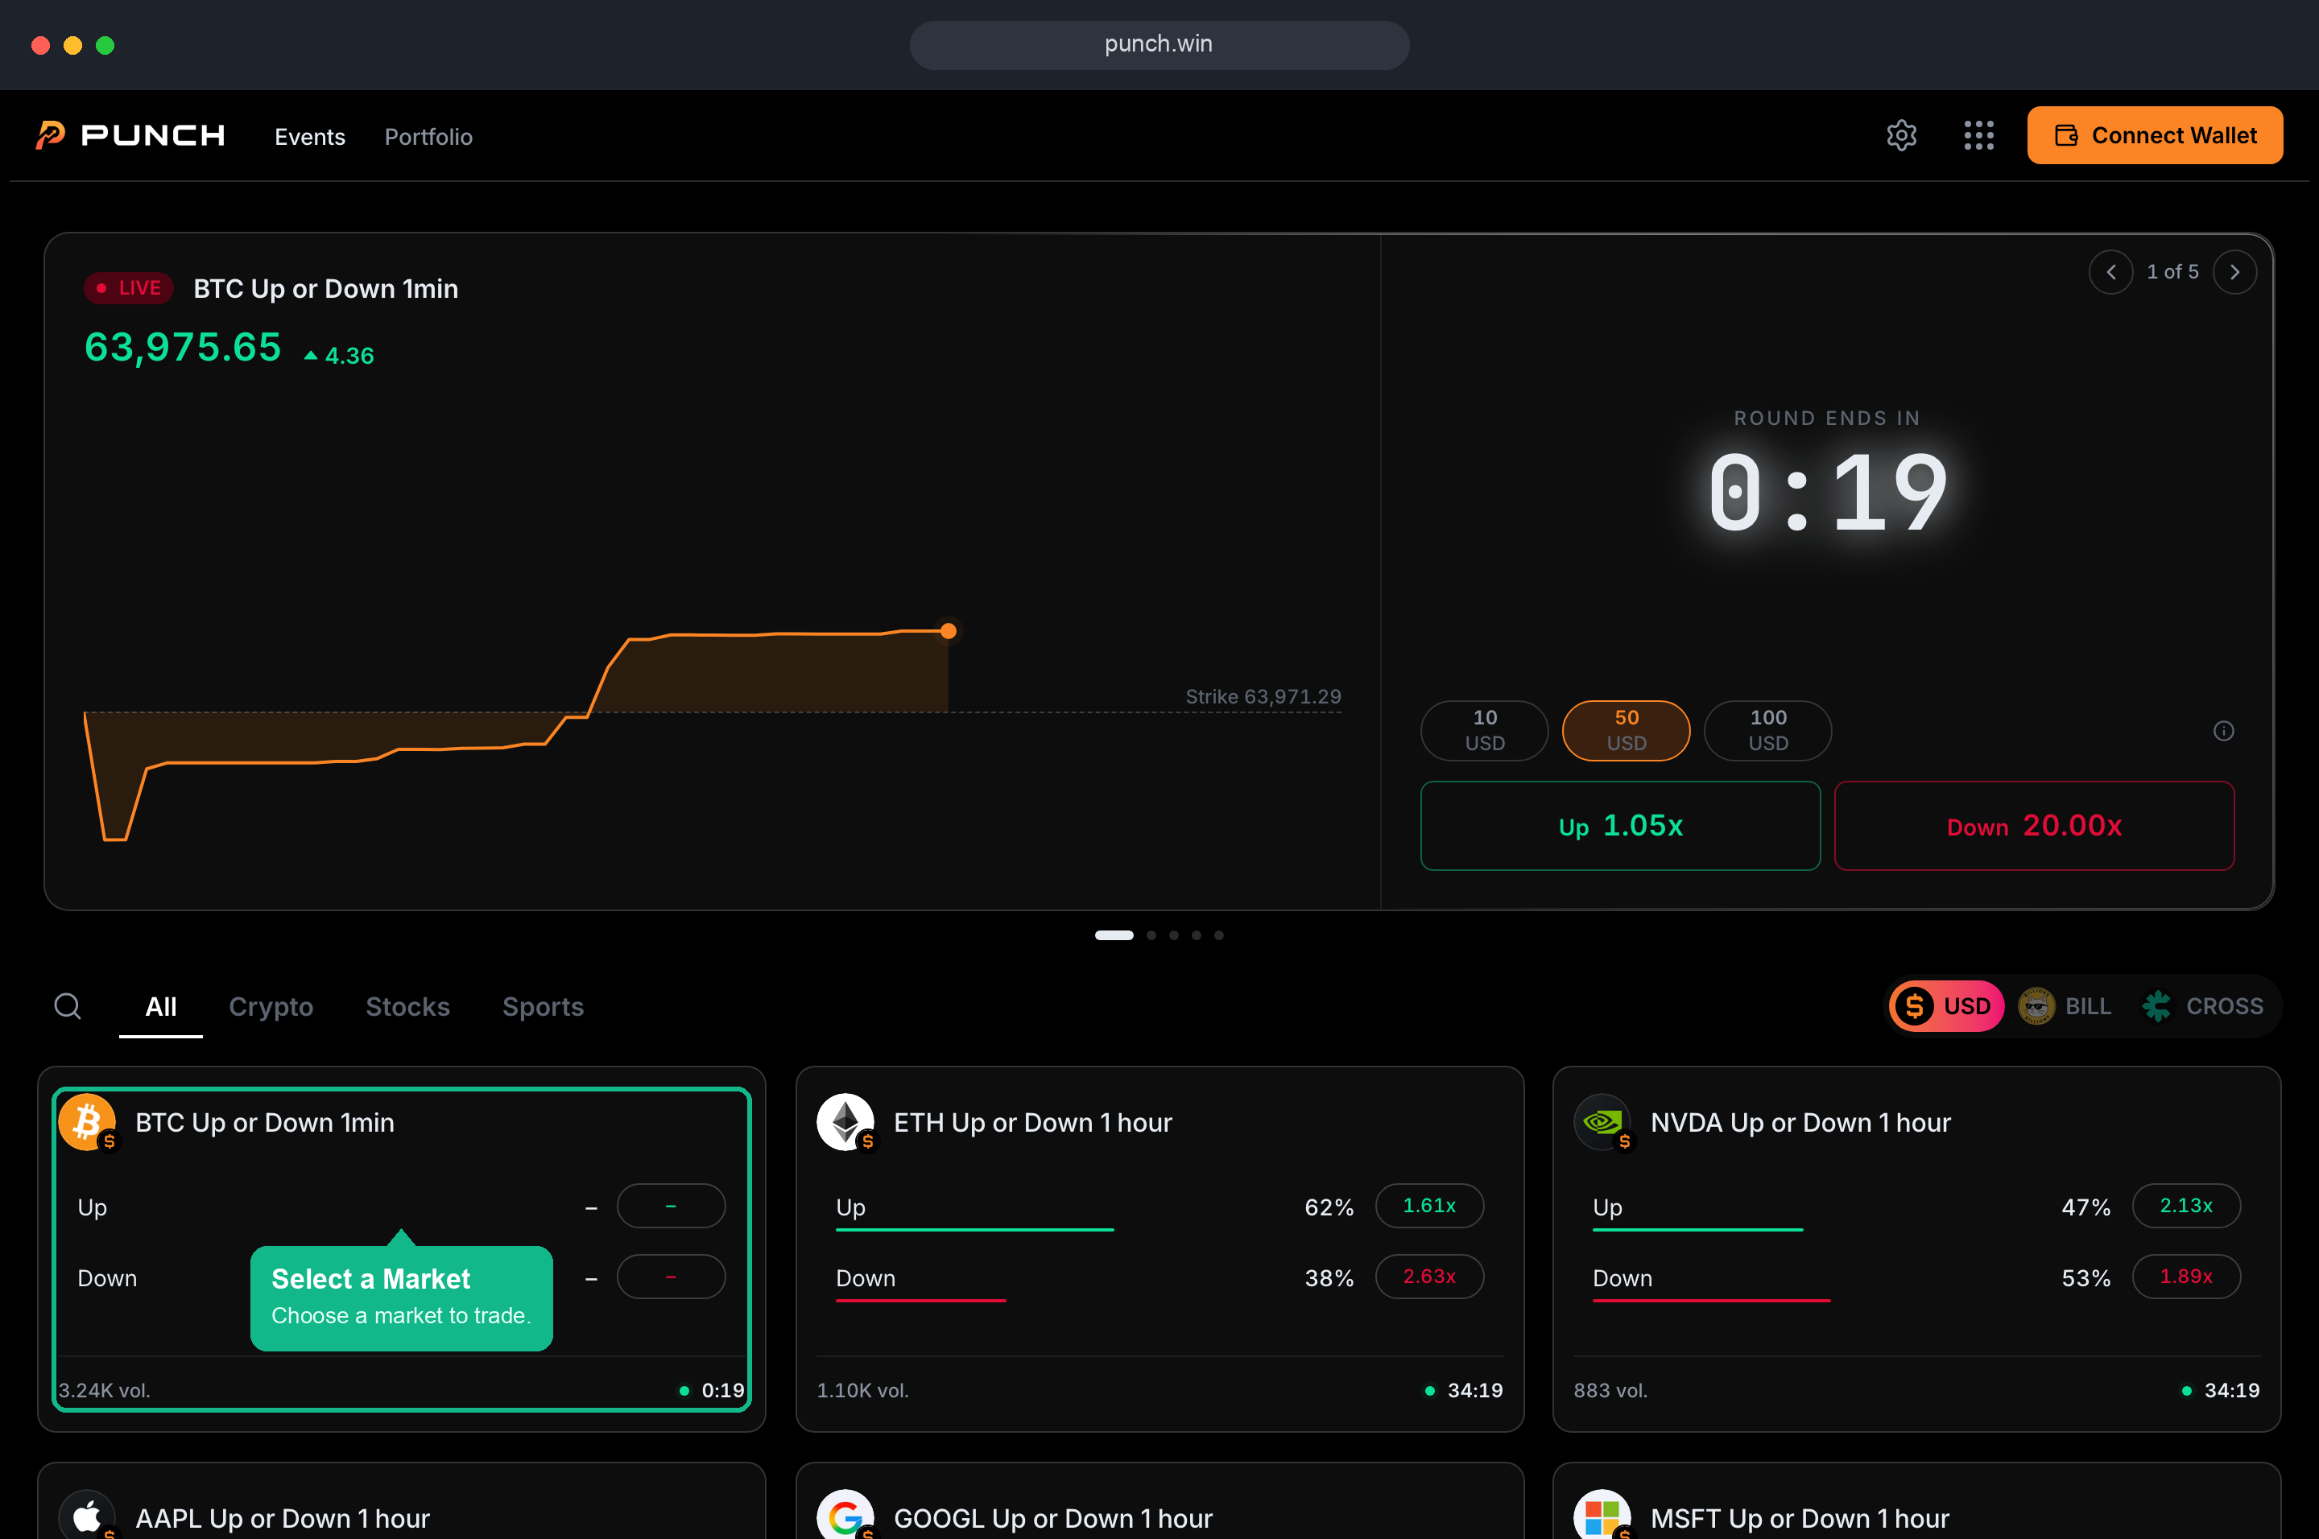
Task: Click ETH Up 1.61x odds button
Action: [x=1429, y=1205]
